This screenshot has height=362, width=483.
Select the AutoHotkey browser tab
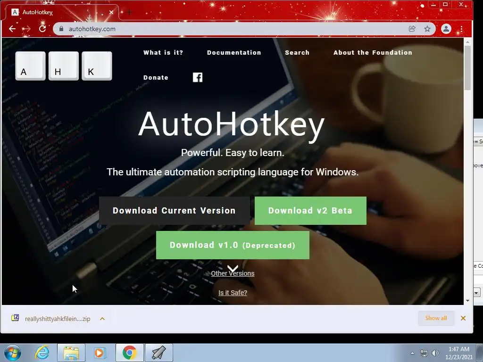coord(62,12)
